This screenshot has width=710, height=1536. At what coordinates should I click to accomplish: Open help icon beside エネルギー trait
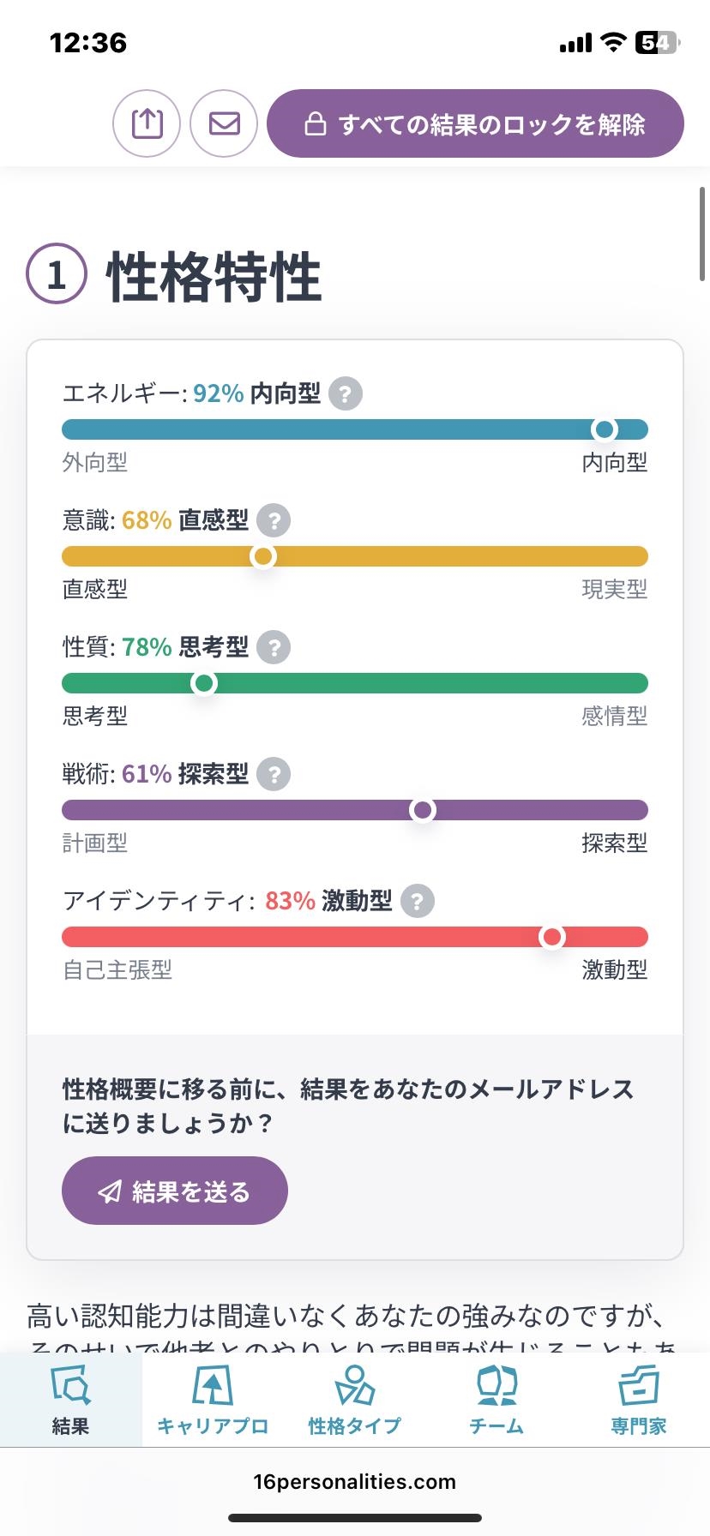(346, 393)
